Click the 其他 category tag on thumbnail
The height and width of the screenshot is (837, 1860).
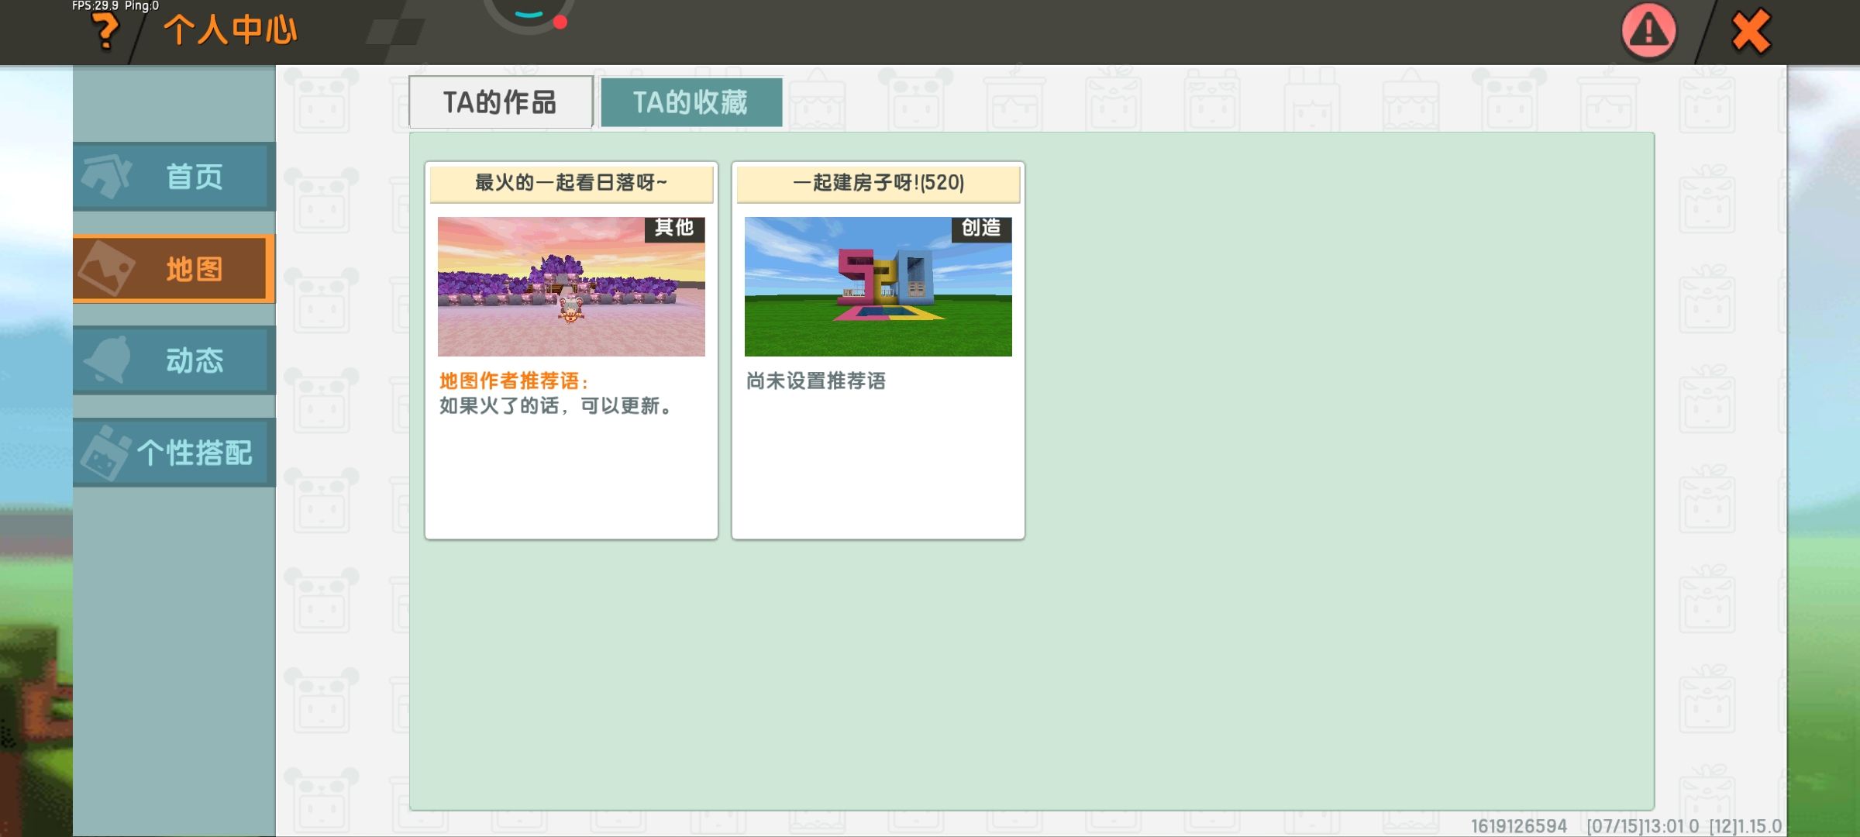click(673, 228)
